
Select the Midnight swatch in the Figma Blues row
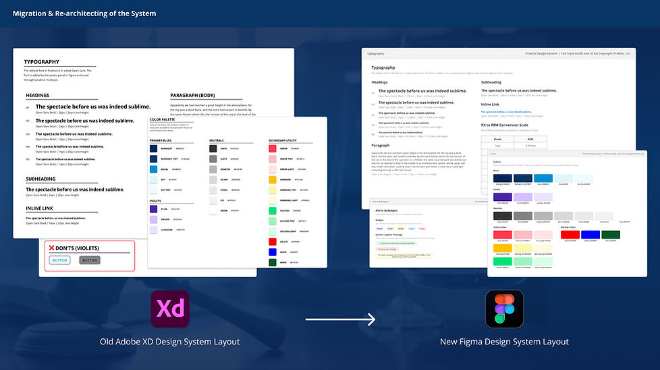[503, 179]
